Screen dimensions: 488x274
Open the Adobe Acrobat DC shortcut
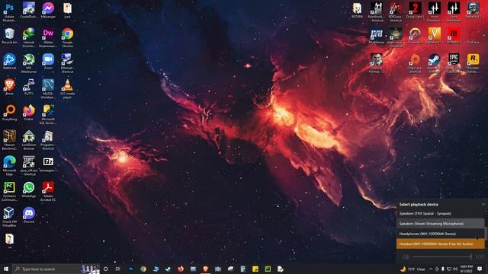[x=48, y=191]
